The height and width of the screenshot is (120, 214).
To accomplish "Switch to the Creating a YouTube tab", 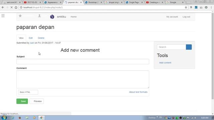I will coord(154,2).
